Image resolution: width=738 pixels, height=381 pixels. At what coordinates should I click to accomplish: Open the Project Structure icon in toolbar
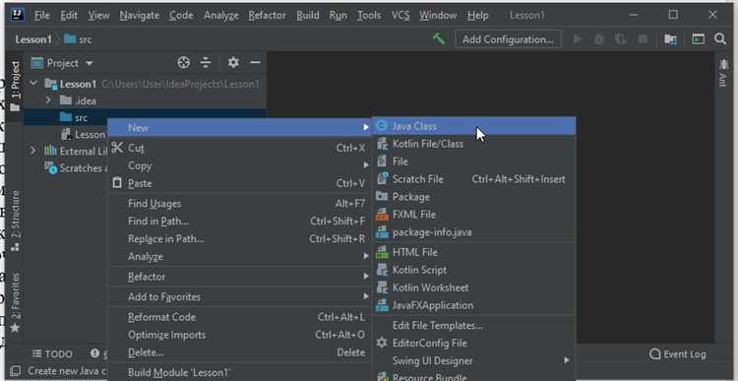(x=670, y=39)
